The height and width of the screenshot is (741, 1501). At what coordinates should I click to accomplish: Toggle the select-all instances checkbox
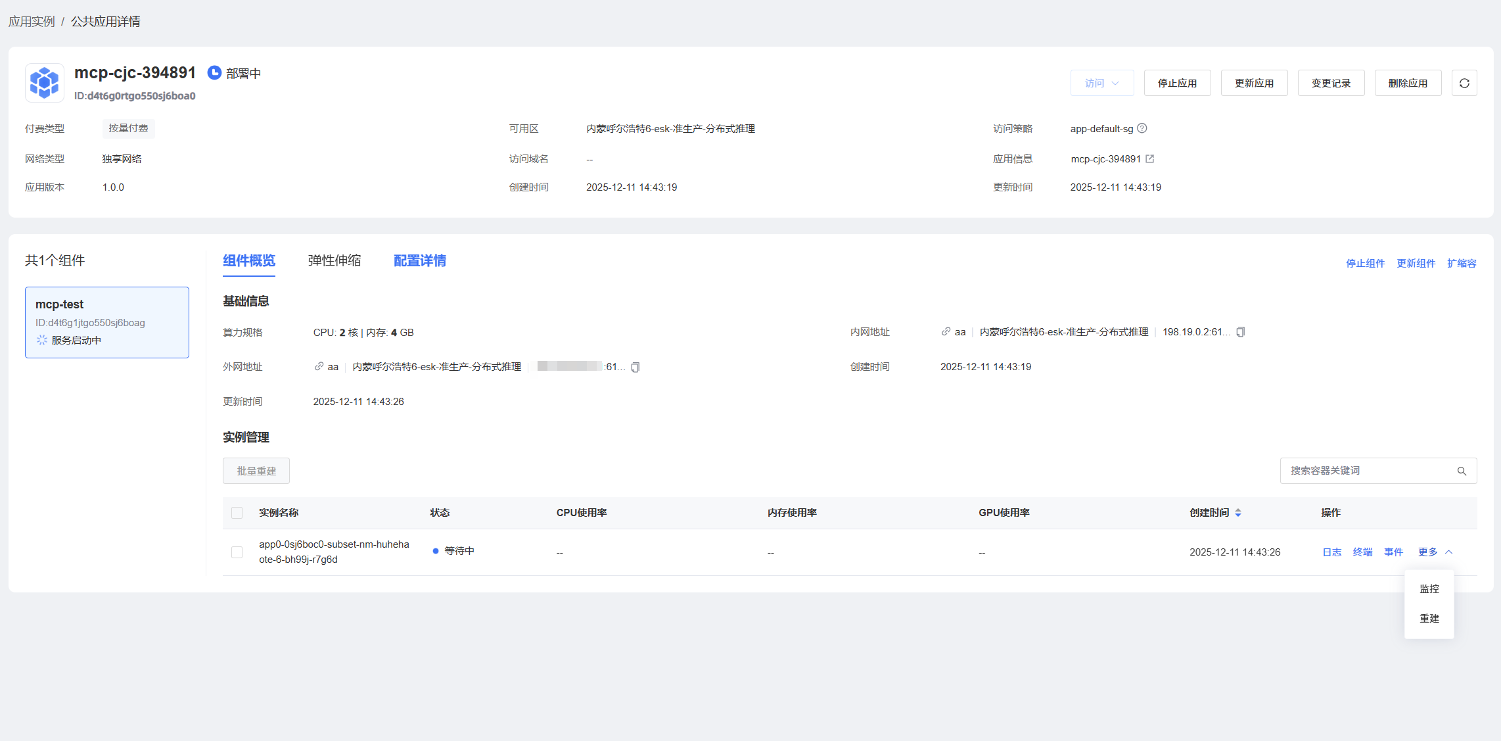tap(237, 513)
